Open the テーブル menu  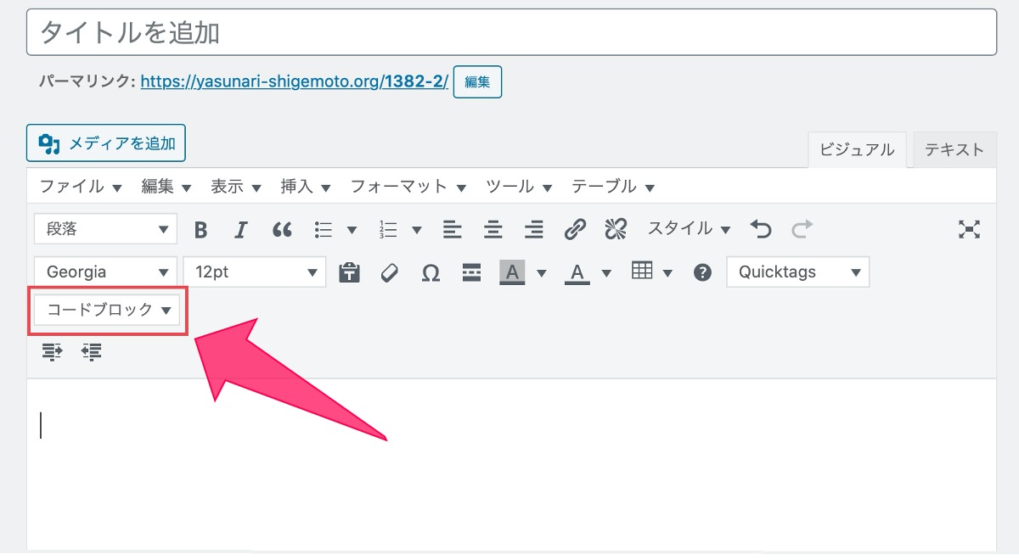point(613,187)
